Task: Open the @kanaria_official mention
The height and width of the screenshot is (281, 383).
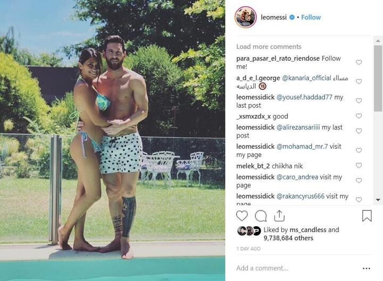Action: click(x=306, y=78)
